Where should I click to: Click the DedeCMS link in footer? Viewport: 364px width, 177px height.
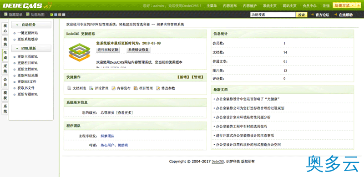coord(218,162)
